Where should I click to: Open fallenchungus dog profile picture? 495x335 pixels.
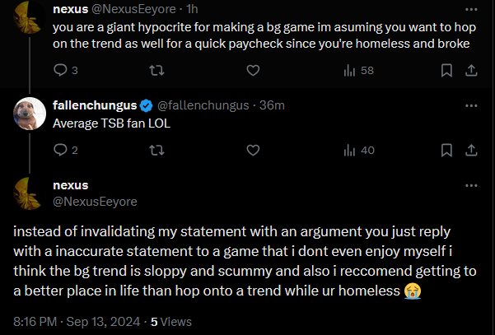30,114
